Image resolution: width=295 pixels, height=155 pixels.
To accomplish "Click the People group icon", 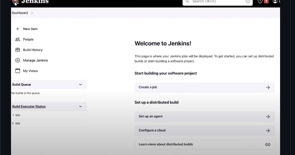I will (x=18, y=39).
